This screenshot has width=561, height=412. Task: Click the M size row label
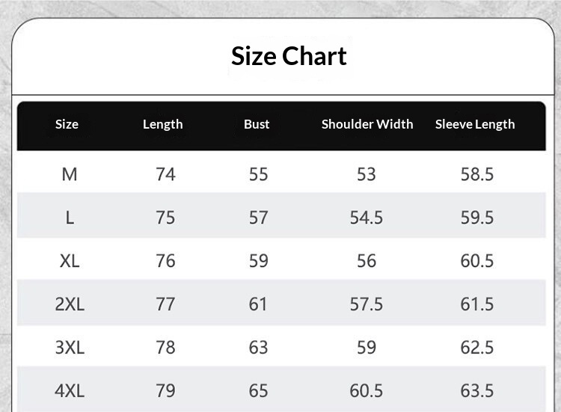click(70, 174)
